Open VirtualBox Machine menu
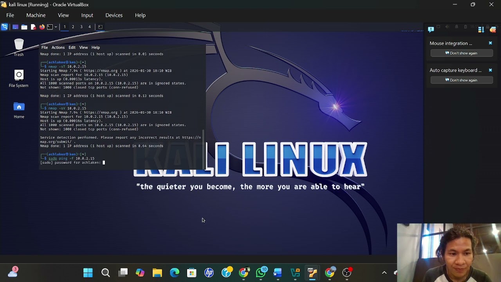This screenshot has width=501, height=282. [36, 15]
